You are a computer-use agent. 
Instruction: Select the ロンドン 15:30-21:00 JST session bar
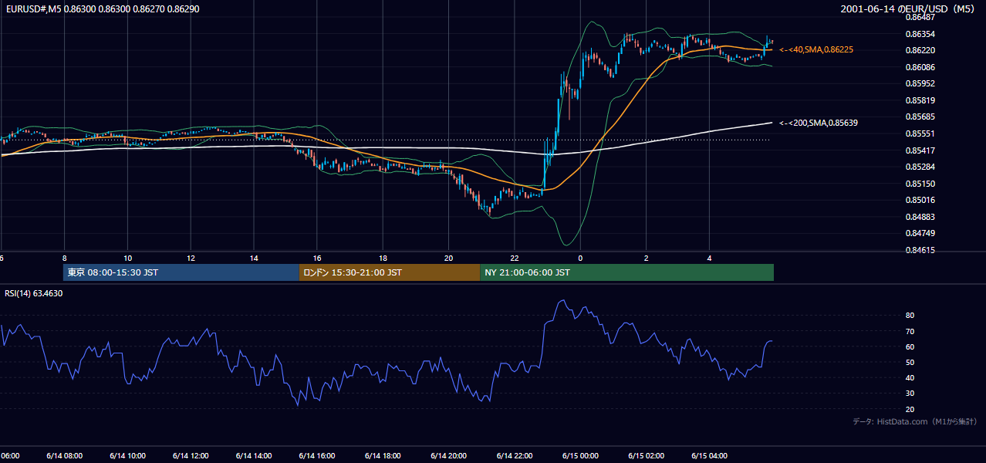click(390, 272)
